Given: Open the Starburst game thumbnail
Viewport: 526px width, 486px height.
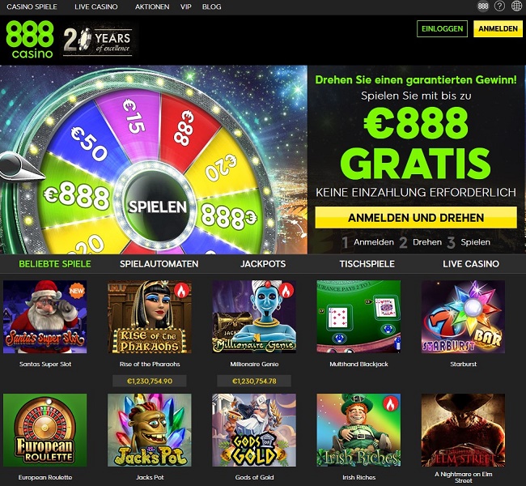Looking at the screenshot, I should 463,317.
